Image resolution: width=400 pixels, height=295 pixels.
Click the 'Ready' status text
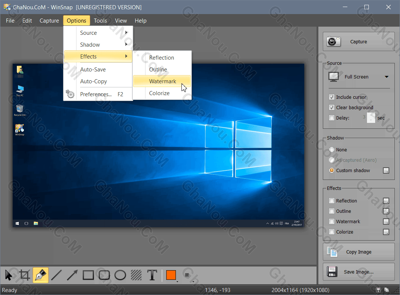tap(9, 290)
